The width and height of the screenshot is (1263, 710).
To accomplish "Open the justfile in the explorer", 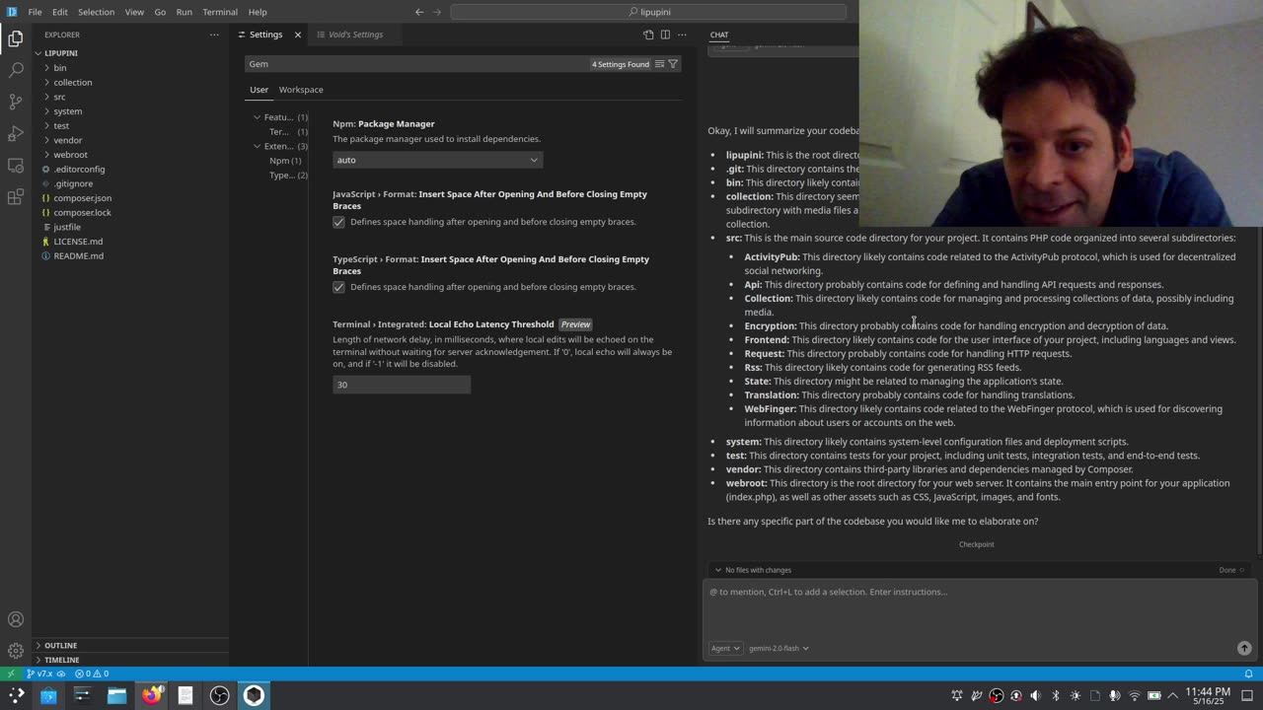I will [67, 227].
